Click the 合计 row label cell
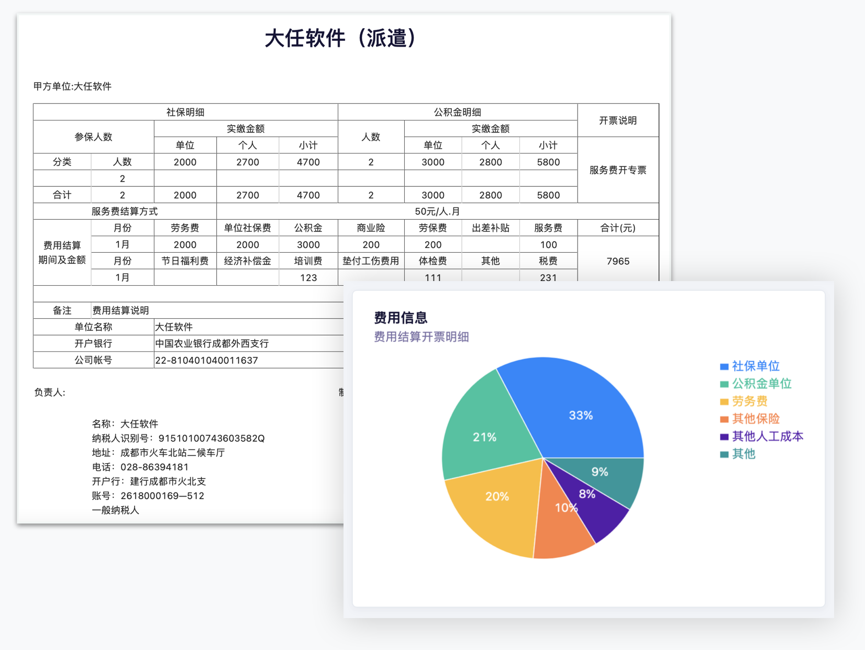The image size is (865, 650). tap(62, 195)
